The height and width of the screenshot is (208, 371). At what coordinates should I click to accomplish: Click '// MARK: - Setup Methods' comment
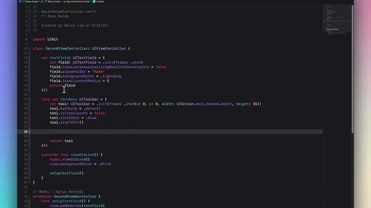[x=58, y=192]
